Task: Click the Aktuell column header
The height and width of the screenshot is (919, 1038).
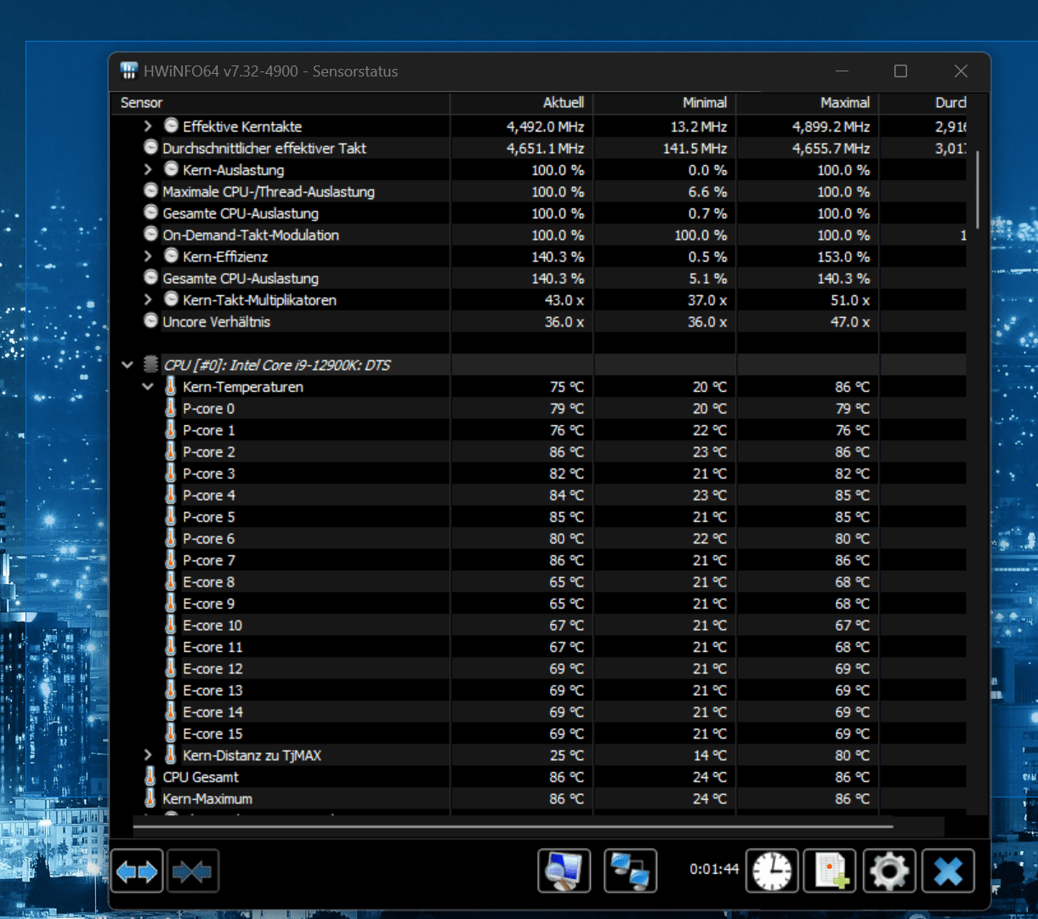Action: point(521,103)
